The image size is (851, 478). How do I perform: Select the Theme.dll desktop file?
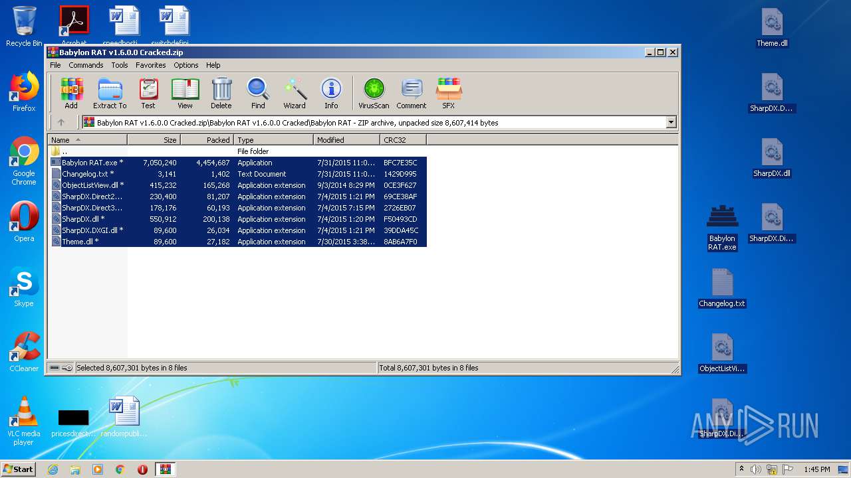click(x=772, y=28)
